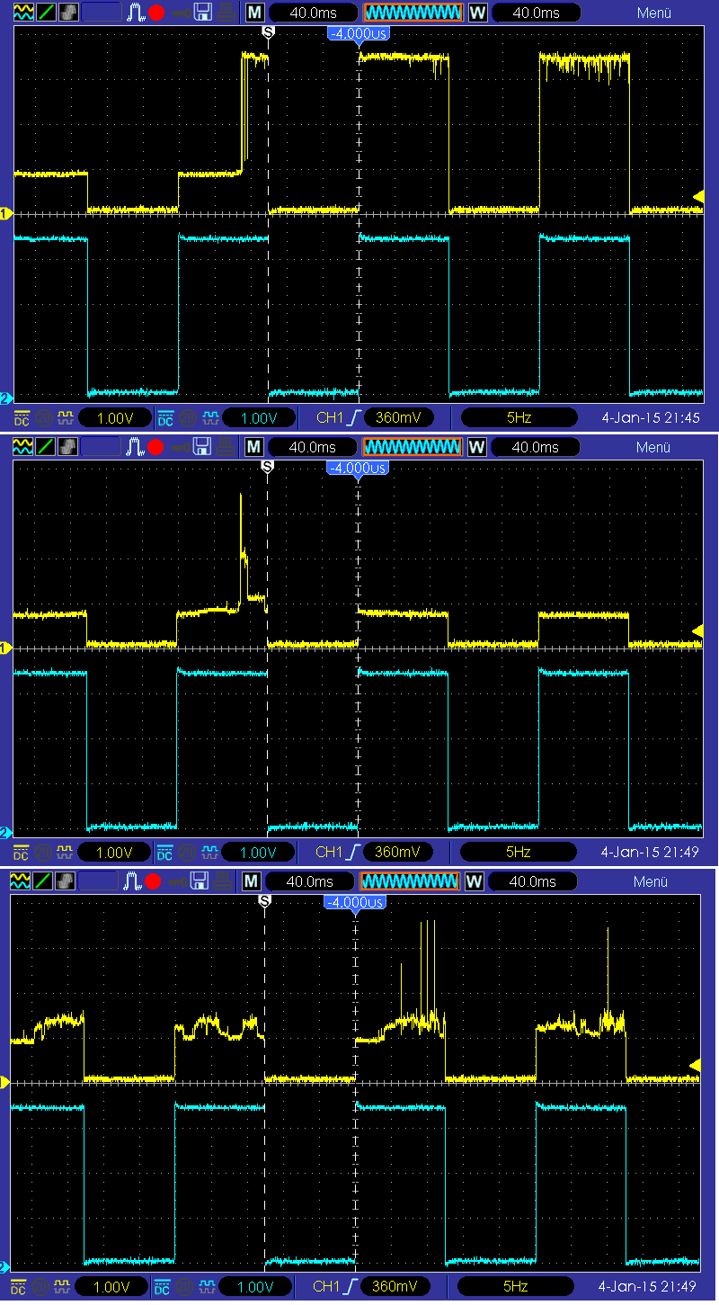This screenshot has width=719, height=1305.
Task: Open Menü in the bottom capture
Action: [x=651, y=881]
